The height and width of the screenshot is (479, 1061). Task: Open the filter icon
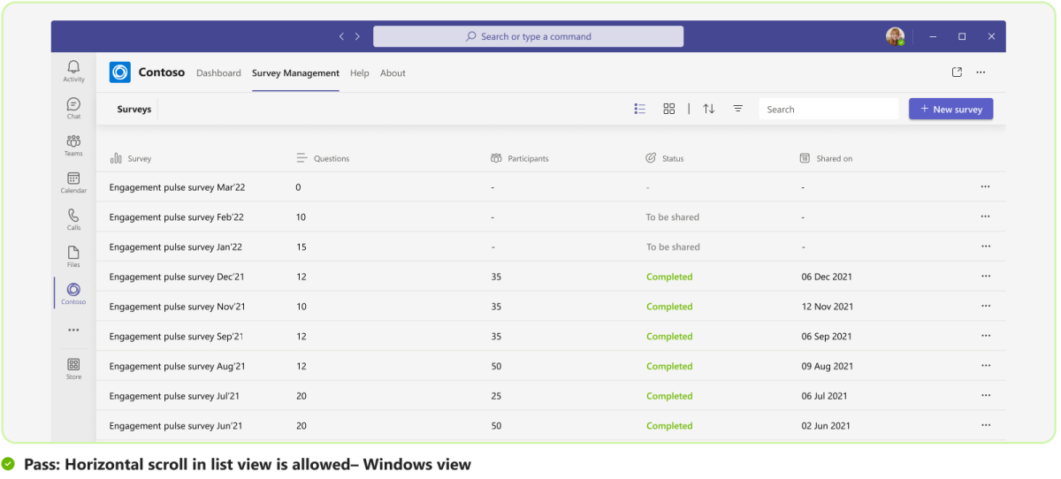pyautogui.click(x=737, y=109)
